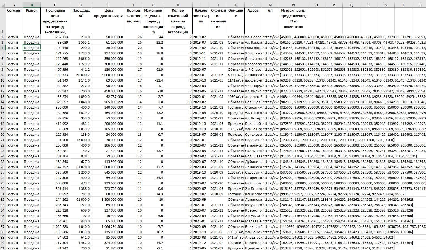426x250 pixels.
Task: Select cell with price 16 999 990
Action: pyautogui.click(x=108, y=216)
